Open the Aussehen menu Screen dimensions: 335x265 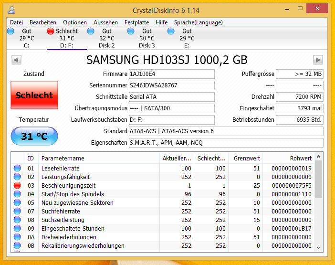105,22
